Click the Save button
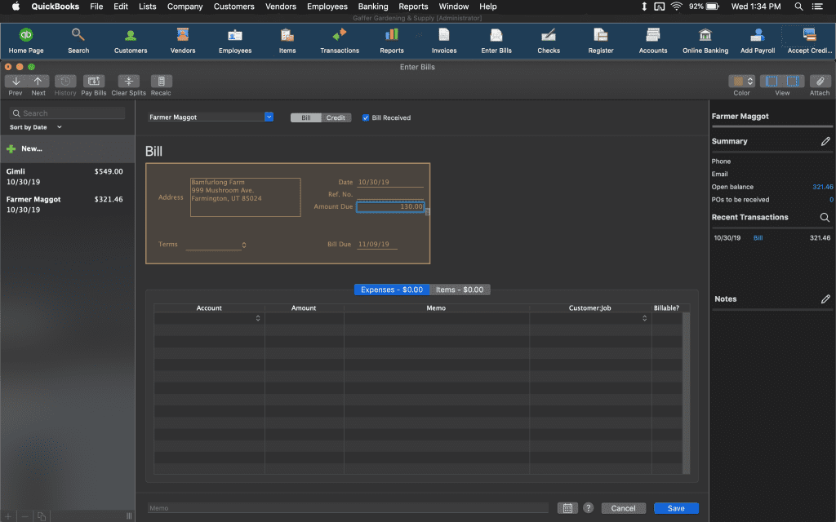Viewport: 836px width, 522px height. click(x=676, y=508)
